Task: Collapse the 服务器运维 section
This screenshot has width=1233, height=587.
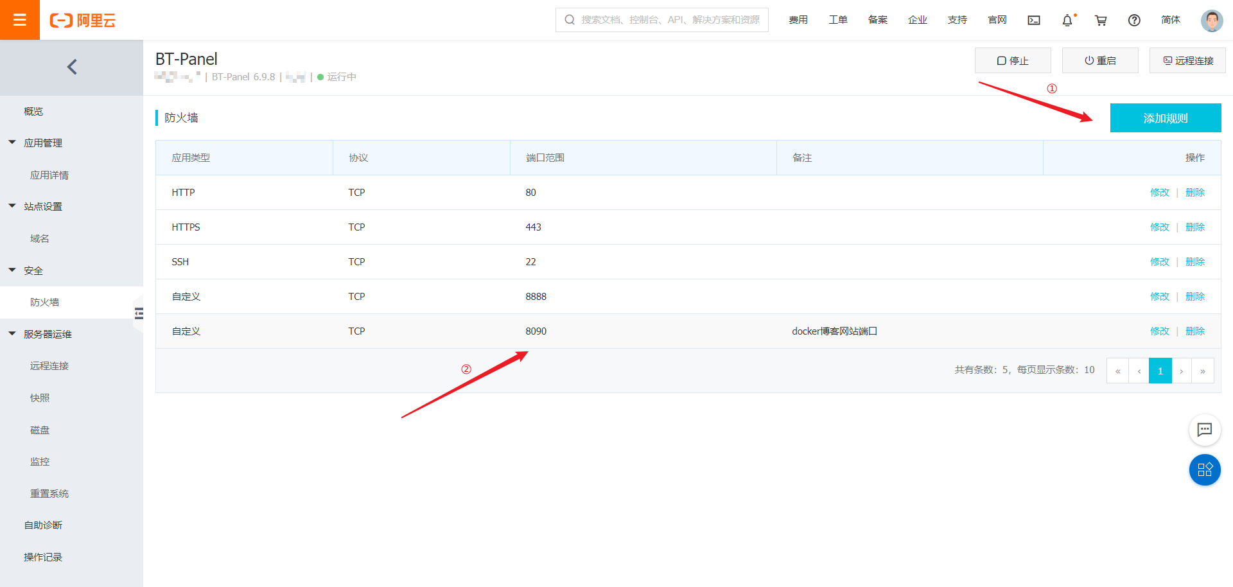Action: point(12,334)
